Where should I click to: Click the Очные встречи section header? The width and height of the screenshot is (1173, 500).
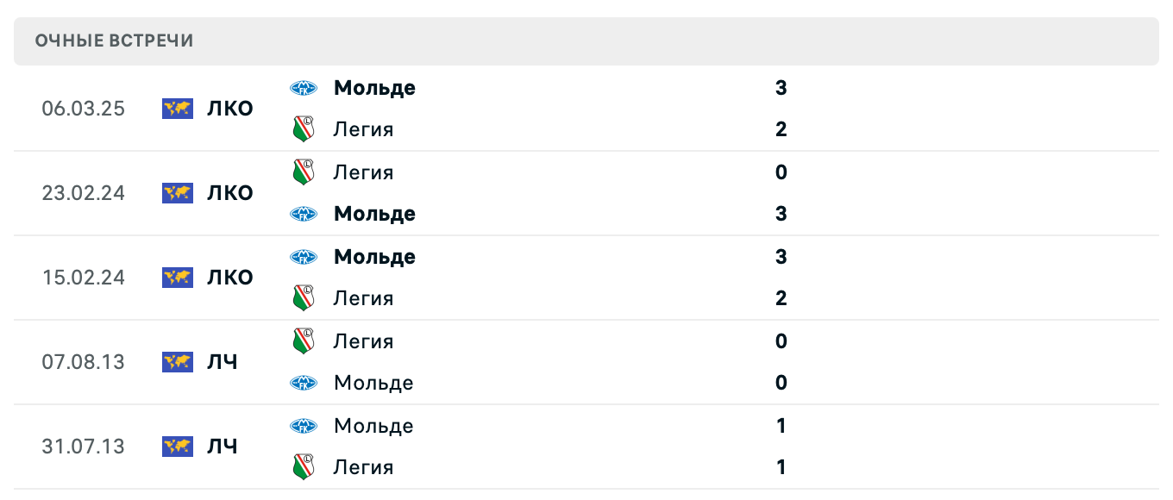pyautogui.click(x=115, y=41)
